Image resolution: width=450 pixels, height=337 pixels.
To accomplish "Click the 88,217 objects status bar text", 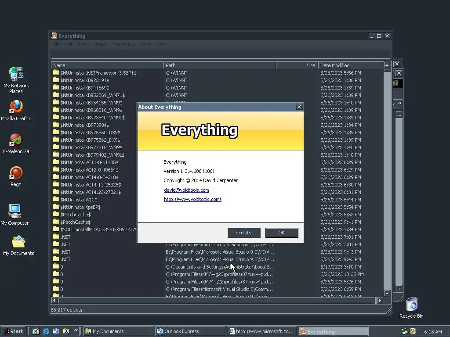I will pyautogui.click(x=67, y=310).
